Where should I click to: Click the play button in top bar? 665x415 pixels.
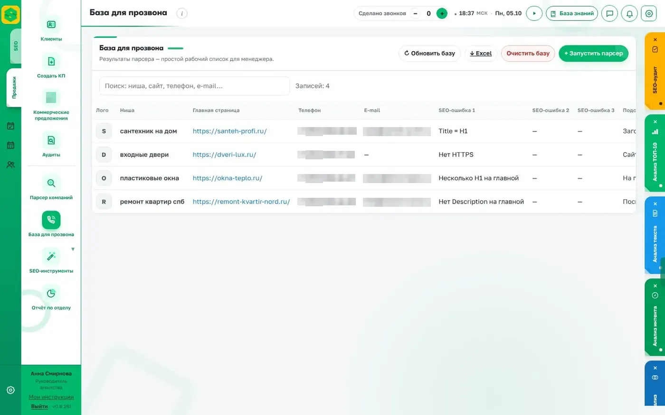[x=534, y=13]
